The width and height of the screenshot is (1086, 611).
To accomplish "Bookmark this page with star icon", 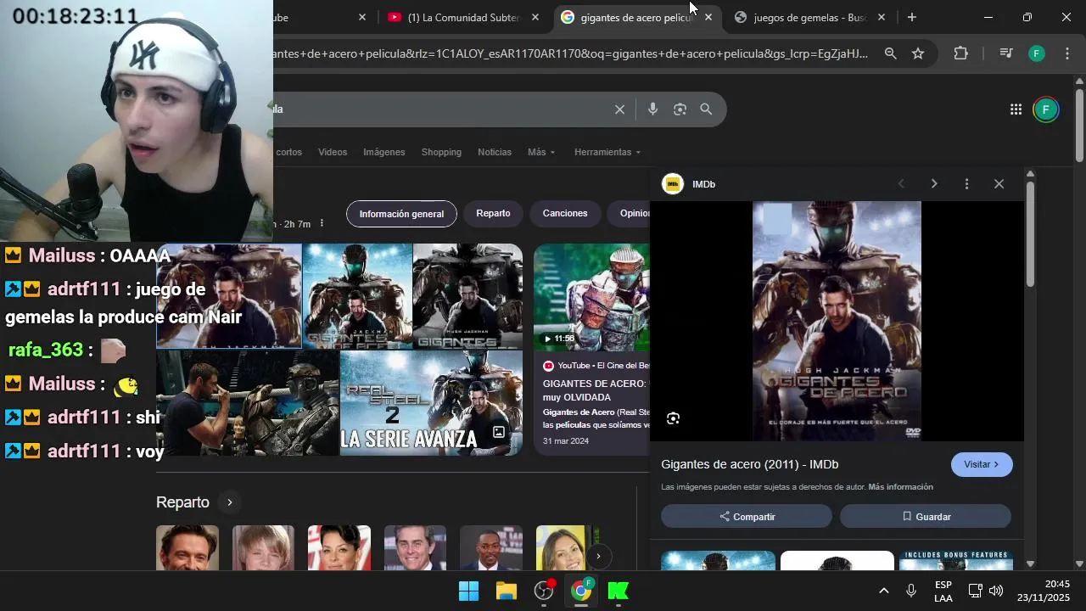I will click(x=918, y=53).
